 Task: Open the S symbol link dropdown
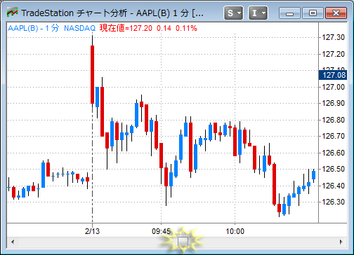tap(233, 13)
